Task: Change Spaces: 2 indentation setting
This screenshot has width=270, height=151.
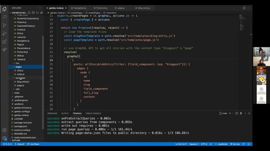Action: pos(194,144)
